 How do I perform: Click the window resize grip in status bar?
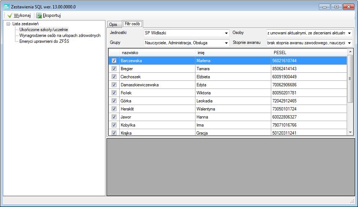(352, 201)
